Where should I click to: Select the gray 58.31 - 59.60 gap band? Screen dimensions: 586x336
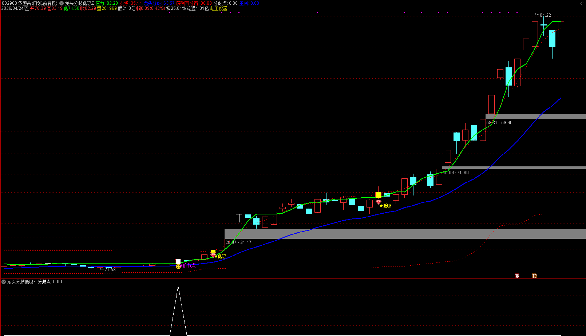(x=536, y=116)
